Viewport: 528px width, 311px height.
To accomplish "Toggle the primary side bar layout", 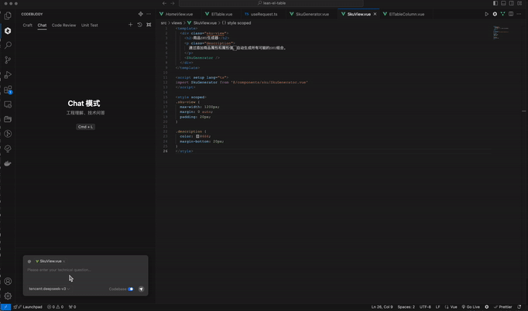I will (x=495, y=3).
